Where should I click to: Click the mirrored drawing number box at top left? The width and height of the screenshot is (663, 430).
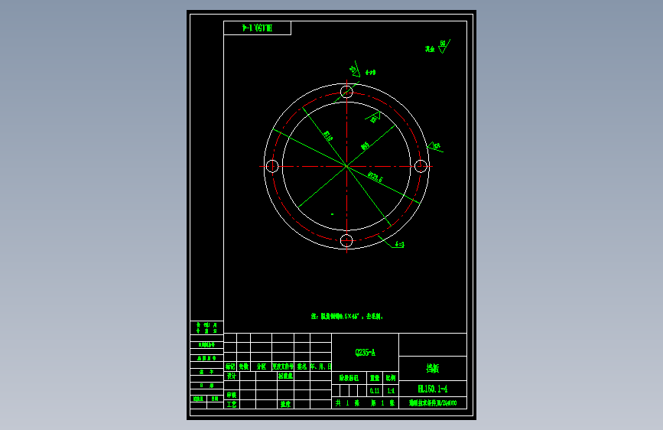tap(257, 28)
